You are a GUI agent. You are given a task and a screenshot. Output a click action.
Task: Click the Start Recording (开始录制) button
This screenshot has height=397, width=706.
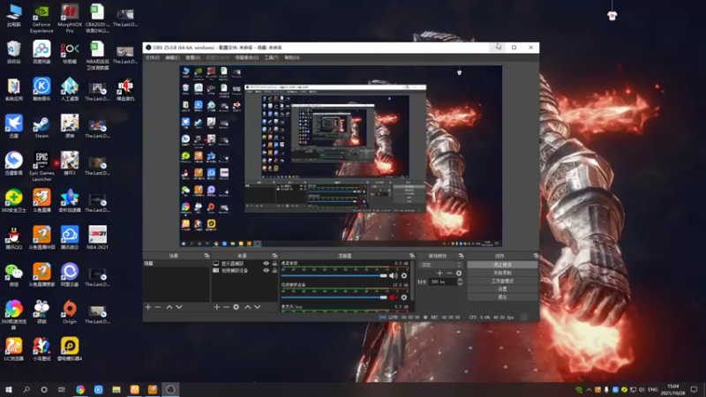click(x=502, y=273)
